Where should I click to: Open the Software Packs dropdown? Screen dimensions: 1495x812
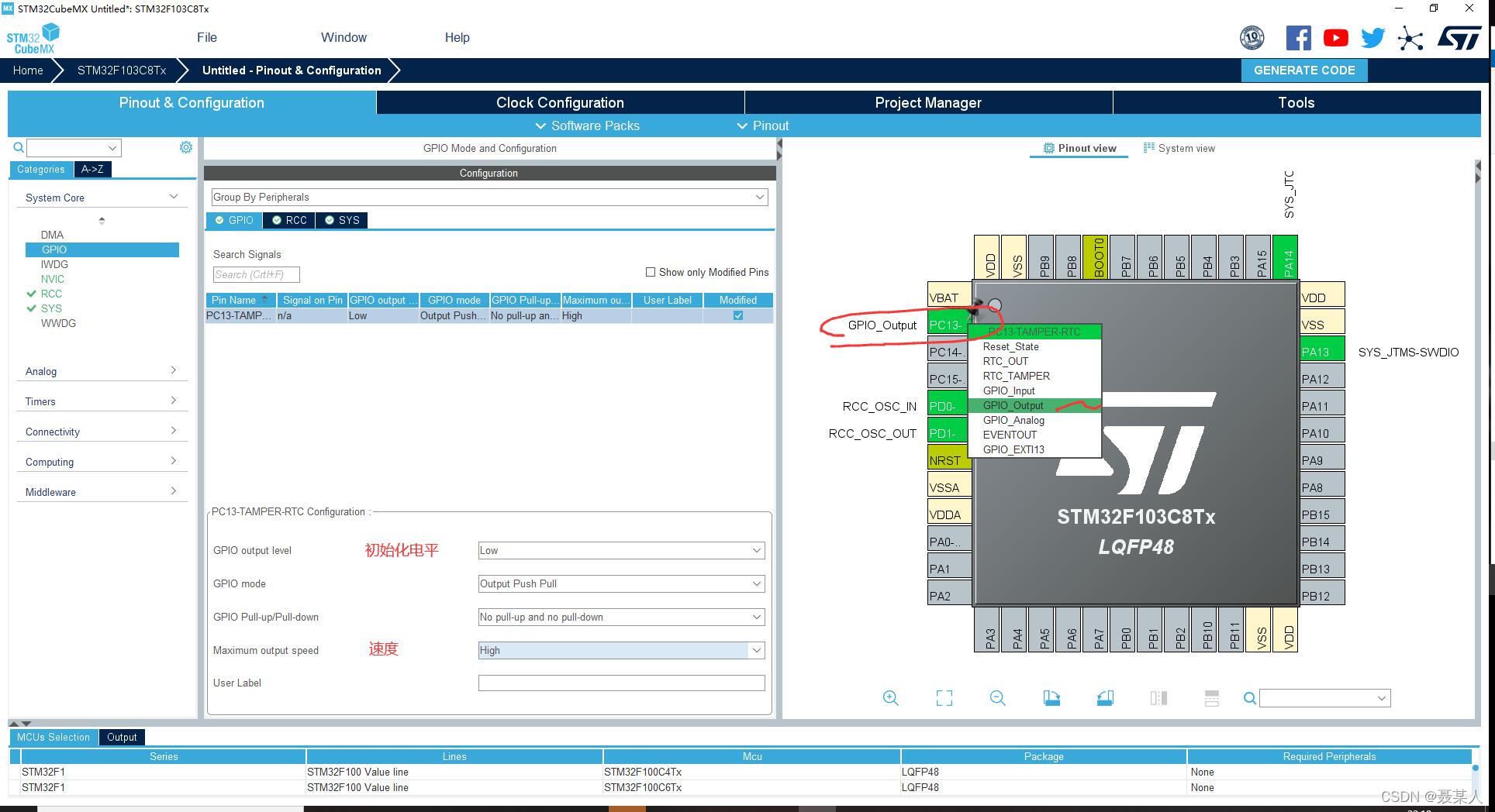pos(588,126)
